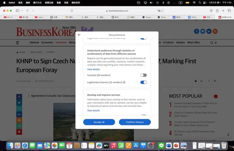Viewport: 234px width, 151px height.
Task: Show Safari tab overview icon
Action: click(229, 11)
